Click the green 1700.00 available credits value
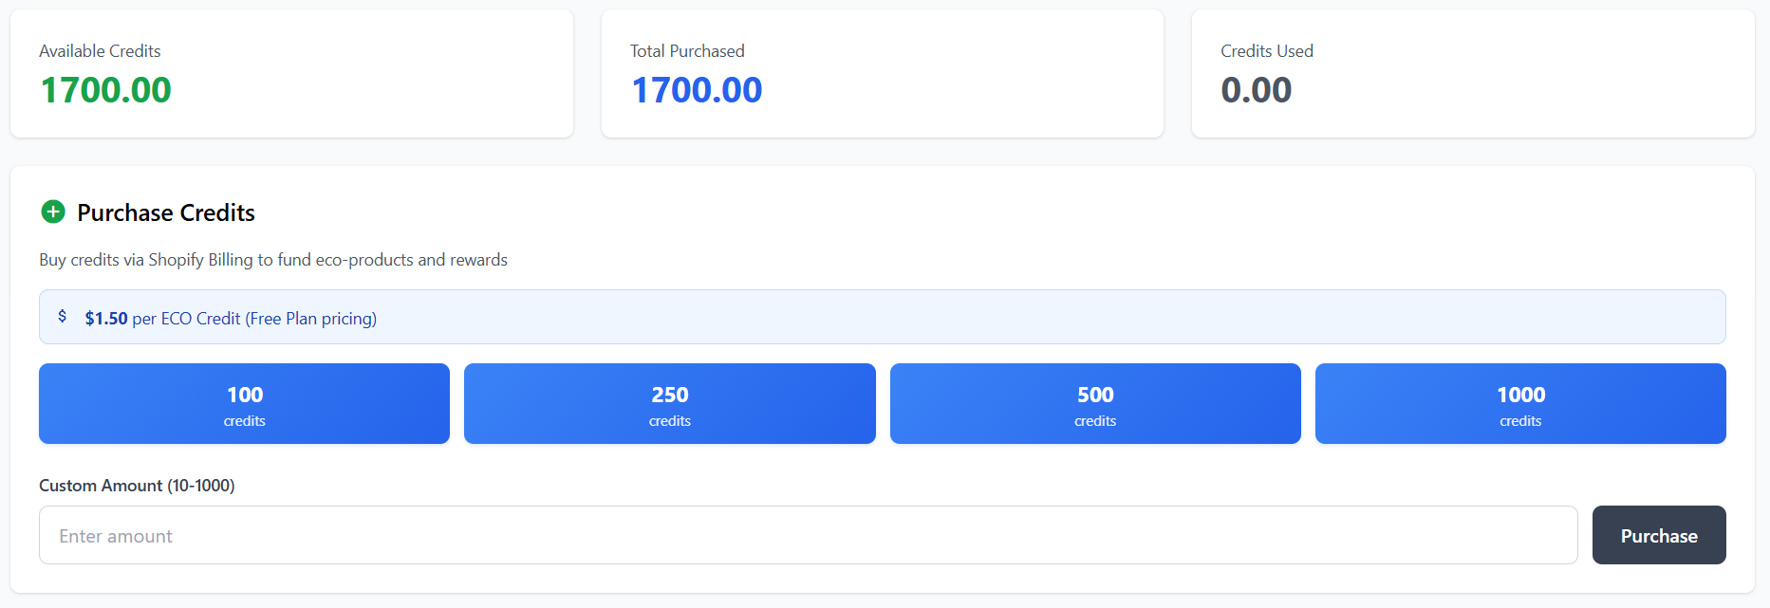The width and height of the screenshot is (1770, 608). tap(105, 89)
